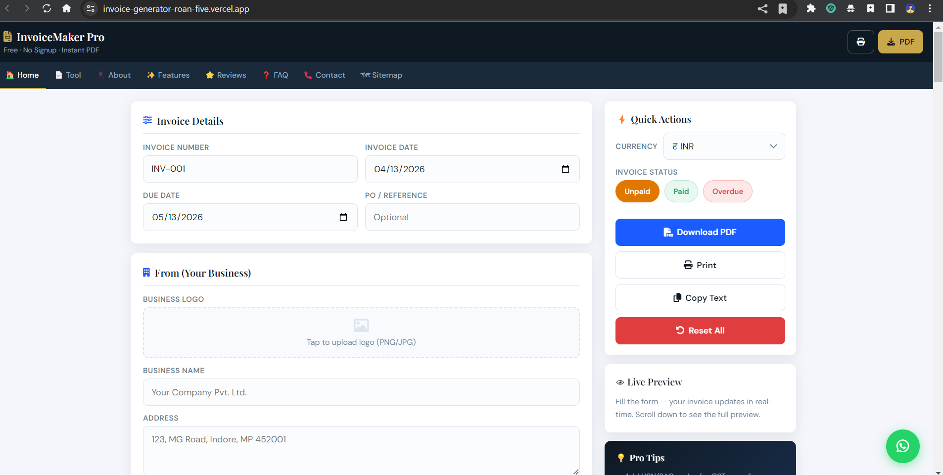Viewport: 943px width, 475px height.
Task: Open the INR currency dropdown
Action: coord(724,146)
